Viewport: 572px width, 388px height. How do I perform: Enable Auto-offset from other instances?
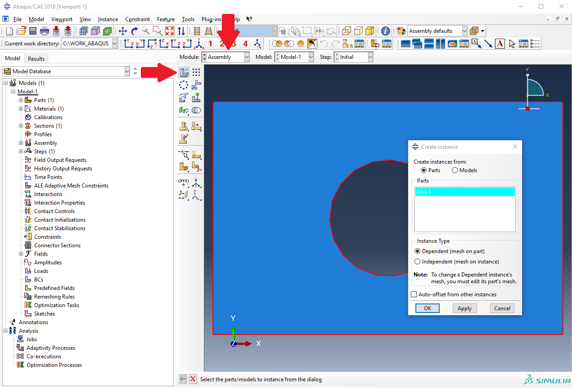coord(414,294)
